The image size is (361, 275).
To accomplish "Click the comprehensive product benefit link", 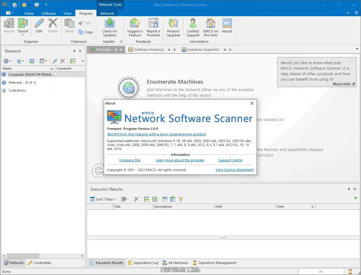I will point(156,134).
